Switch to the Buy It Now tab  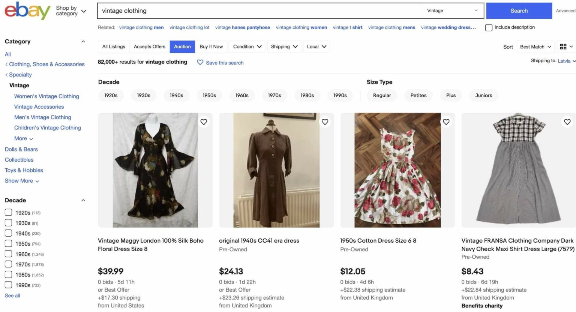pos(211,46)
